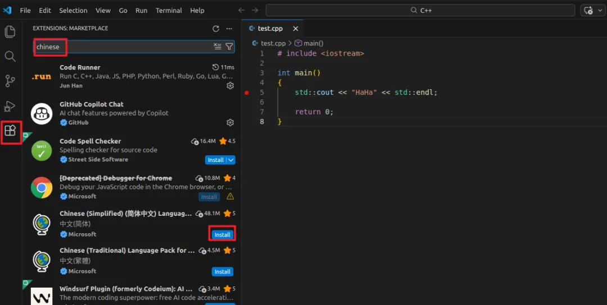Open the Copilot icon in title bar
This screenshot has height=305, width=607.
588,11
